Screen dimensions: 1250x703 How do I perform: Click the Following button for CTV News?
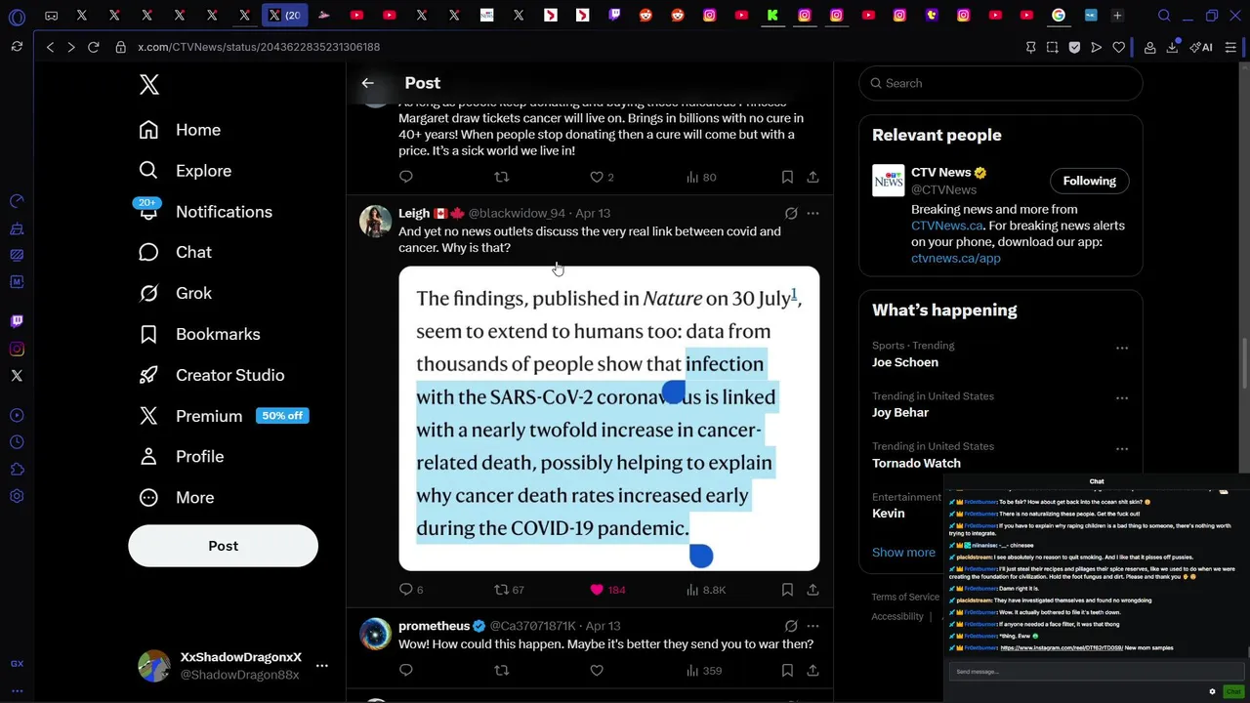pos(1089,181)
